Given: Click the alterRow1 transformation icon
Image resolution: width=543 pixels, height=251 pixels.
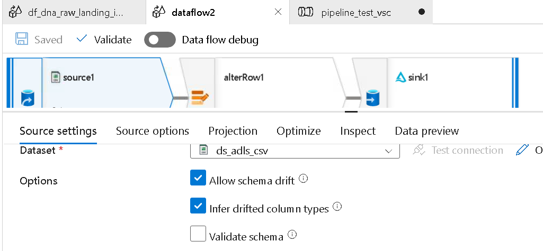Looking at the screenshot, I should 200,98.
